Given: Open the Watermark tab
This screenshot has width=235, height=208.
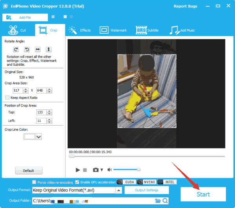Looking at the screenshot, I should [x=113, y=30].
